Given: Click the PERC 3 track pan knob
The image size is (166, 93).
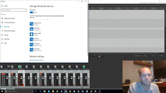Looking at the screenshot, I should click(x=65, y=72).
